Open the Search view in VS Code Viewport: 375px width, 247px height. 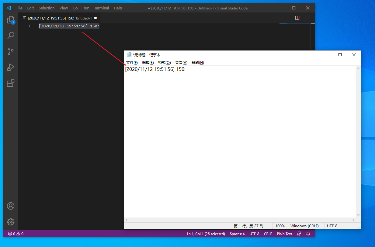11,36
